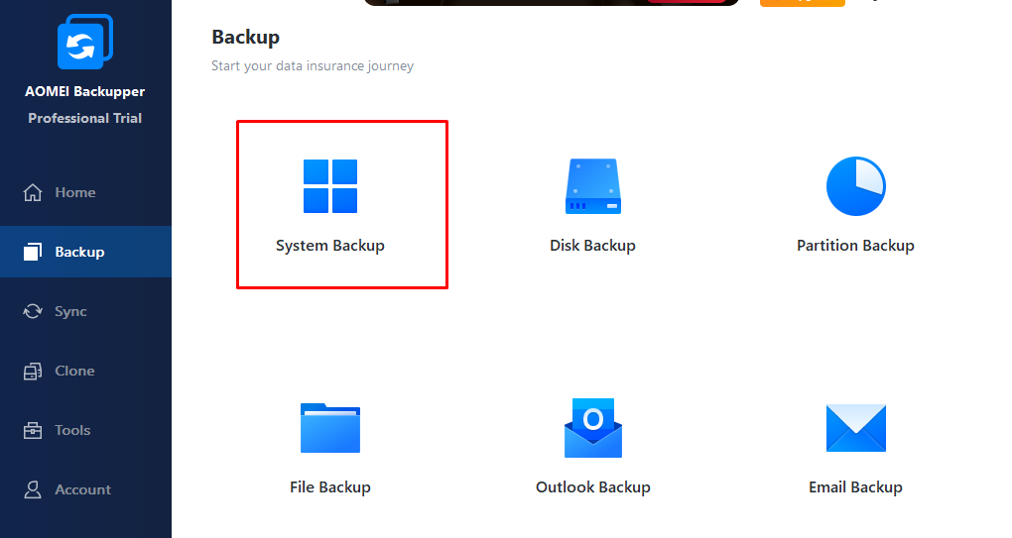Click 'Start your data insurance journey' subtitle

[313, 65]
